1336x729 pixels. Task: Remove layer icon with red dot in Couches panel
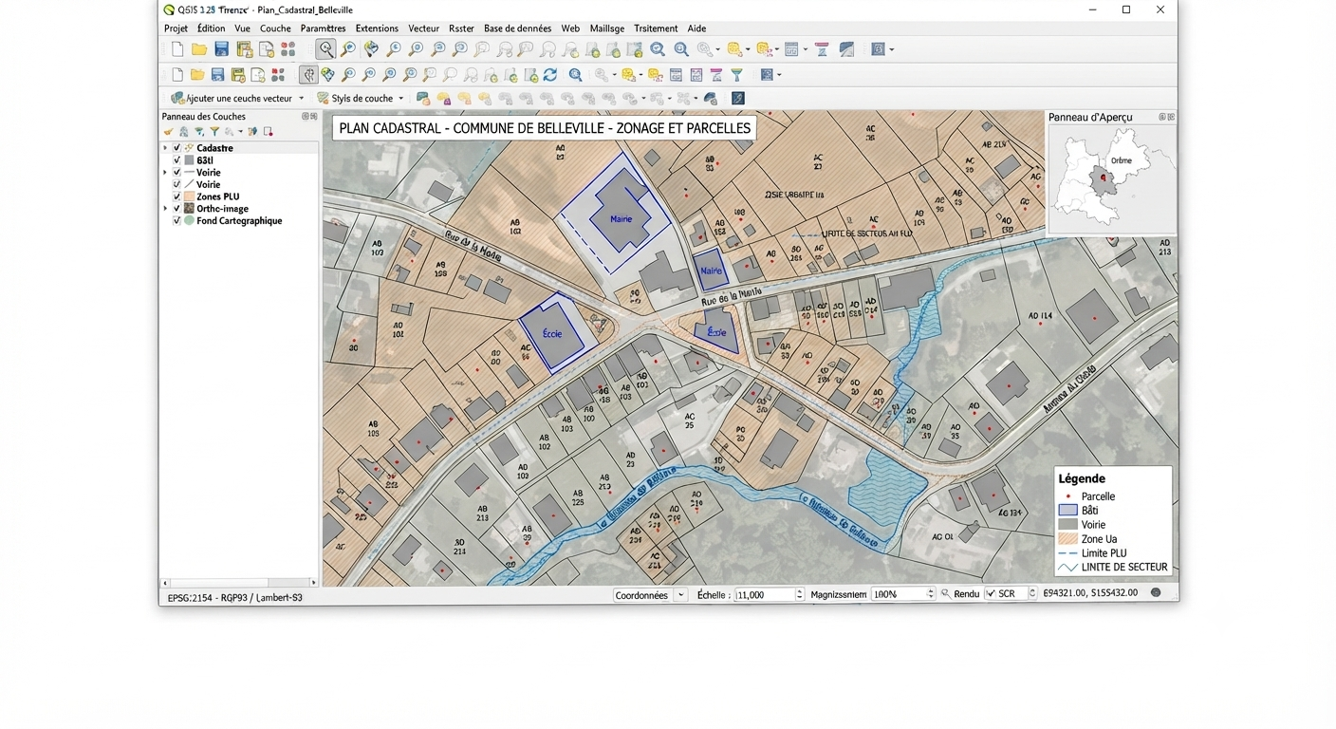pyautogui.click(x=268, y=132)
